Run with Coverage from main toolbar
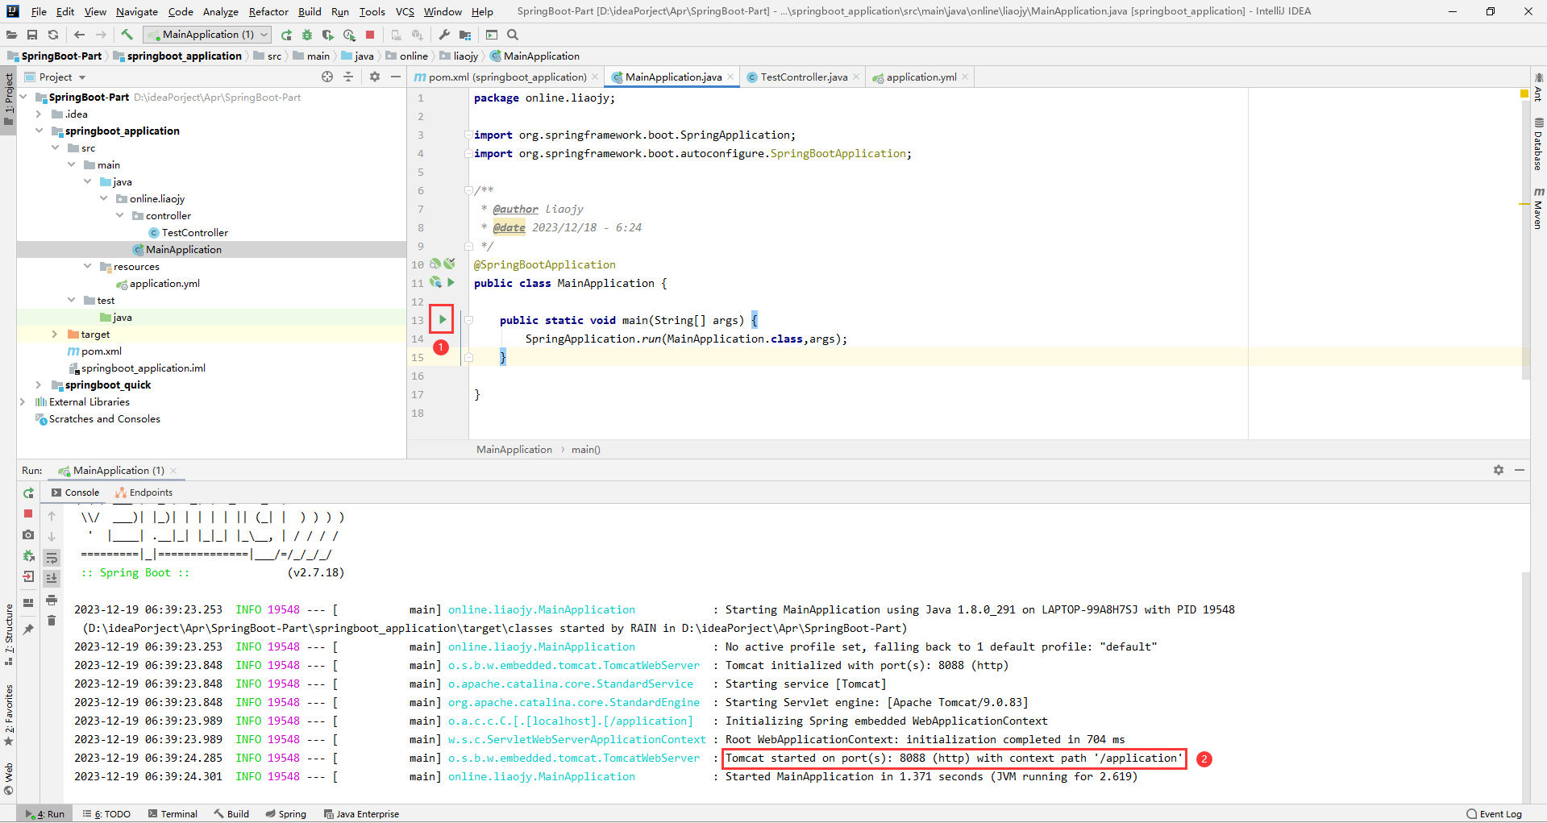The width and height of the screenshot is (1547, 823). click(328, 35)
